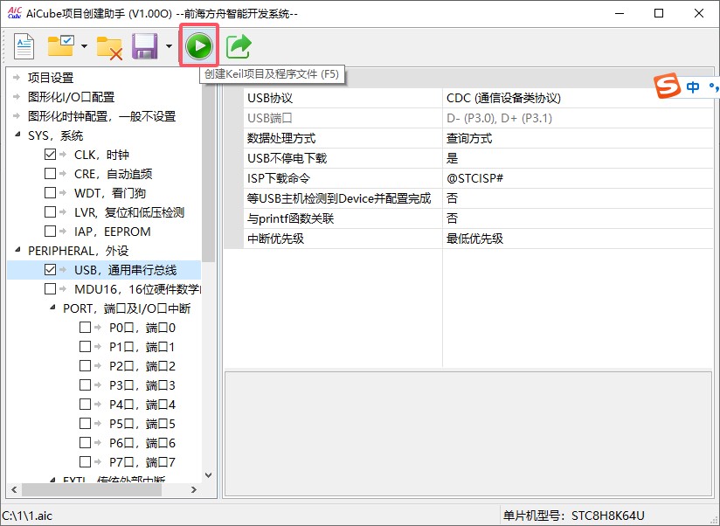Check the P1口，端口1 checkbox
The width and height of the screenshot is (720, 526).
pyautogui.click(x=85, y=347)
